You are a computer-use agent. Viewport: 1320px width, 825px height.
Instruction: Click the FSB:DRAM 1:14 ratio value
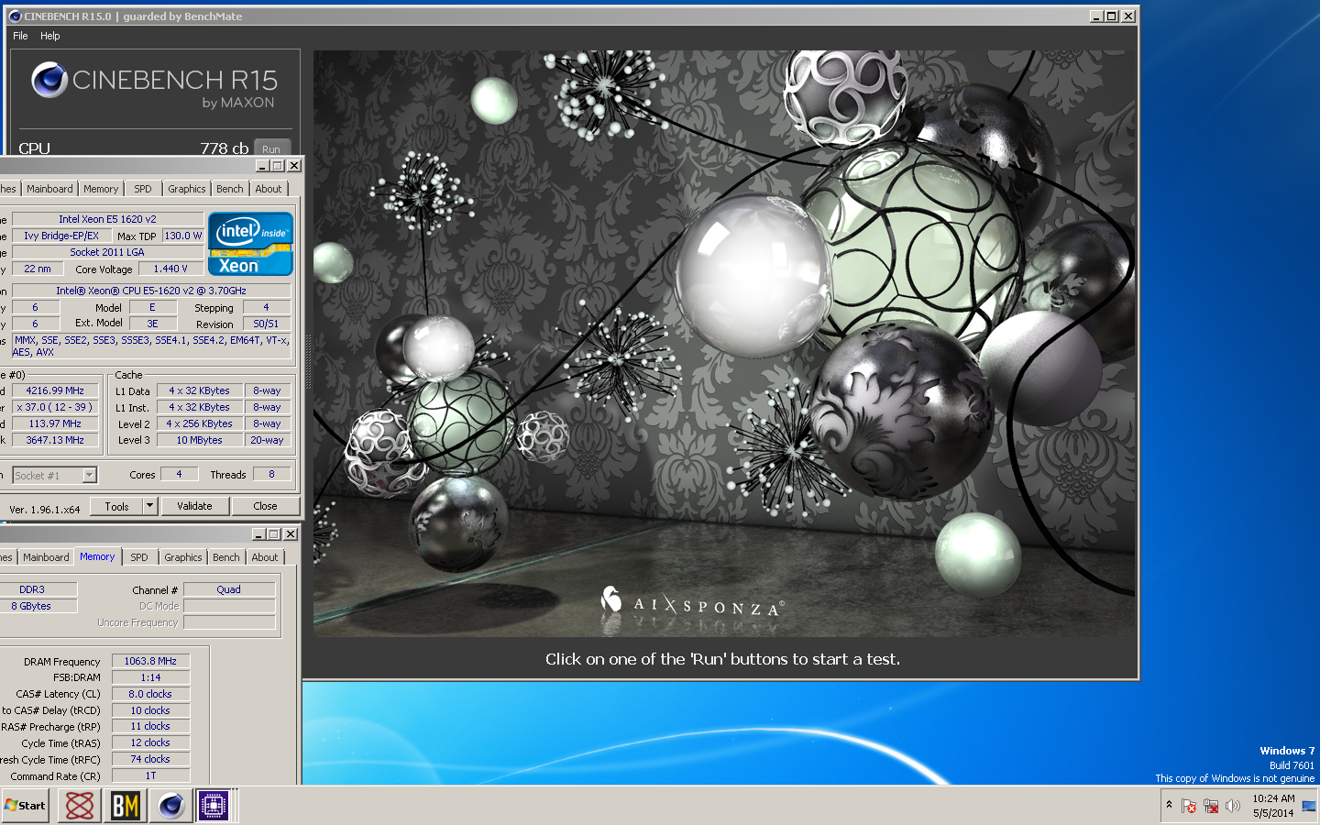pos(150,677)
